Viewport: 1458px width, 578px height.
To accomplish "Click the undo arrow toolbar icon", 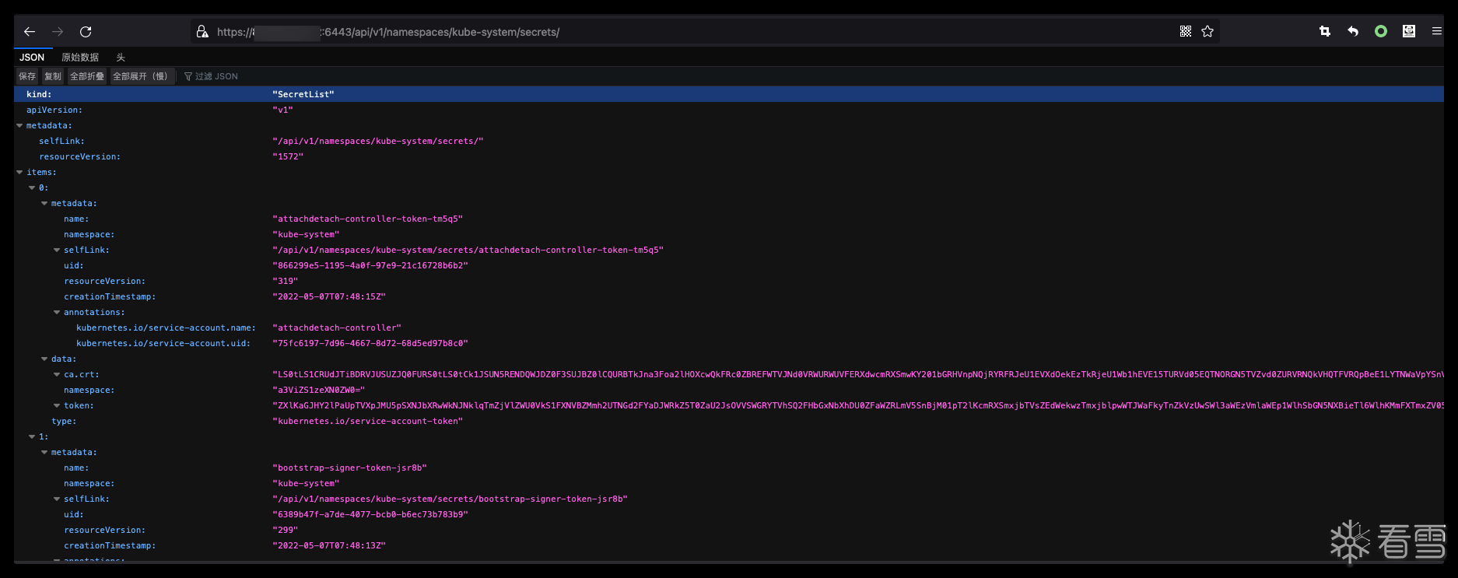I will pos(1353,32).
